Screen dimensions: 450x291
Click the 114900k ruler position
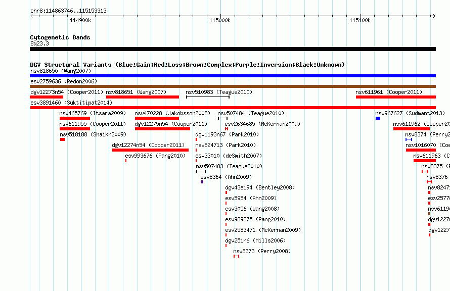tap(80, 20)
